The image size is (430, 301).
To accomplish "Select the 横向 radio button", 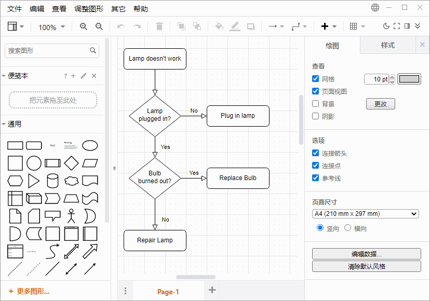I will (347, 227).
